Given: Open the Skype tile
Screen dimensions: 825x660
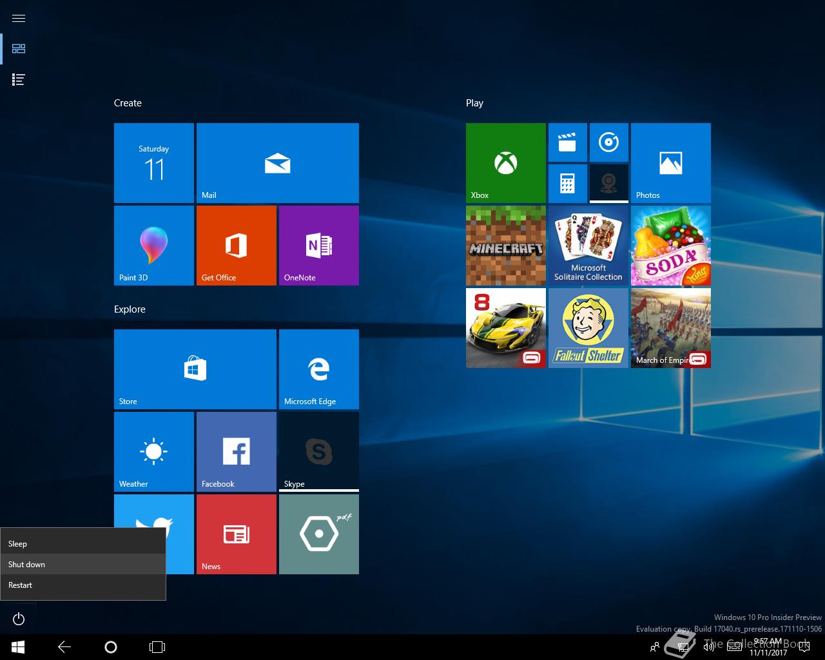Looking at the screenshot, I should (x=319, y=452).
